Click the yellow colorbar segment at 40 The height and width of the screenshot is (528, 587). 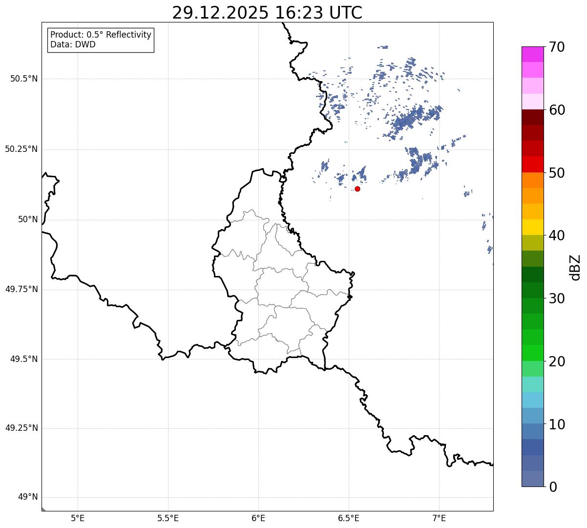tap(532, 227)
